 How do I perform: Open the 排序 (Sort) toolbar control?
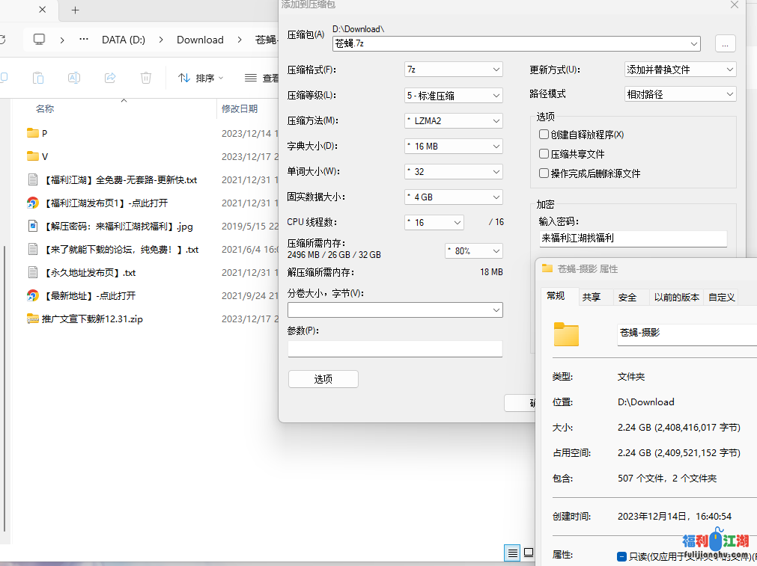[x=200, y=78]
